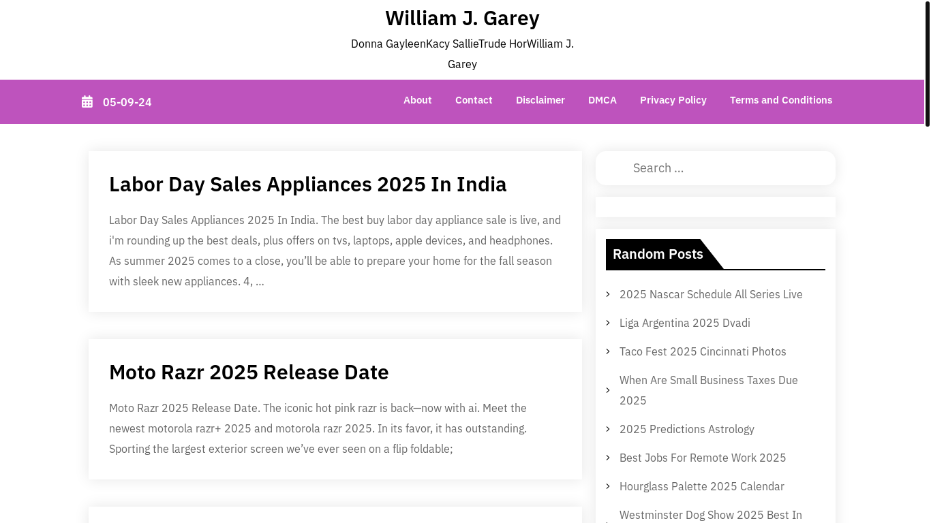The image size is (931, 523).
Task: Open Liga Argentina 2025 Dvadi post
Action: pos(684,323)
